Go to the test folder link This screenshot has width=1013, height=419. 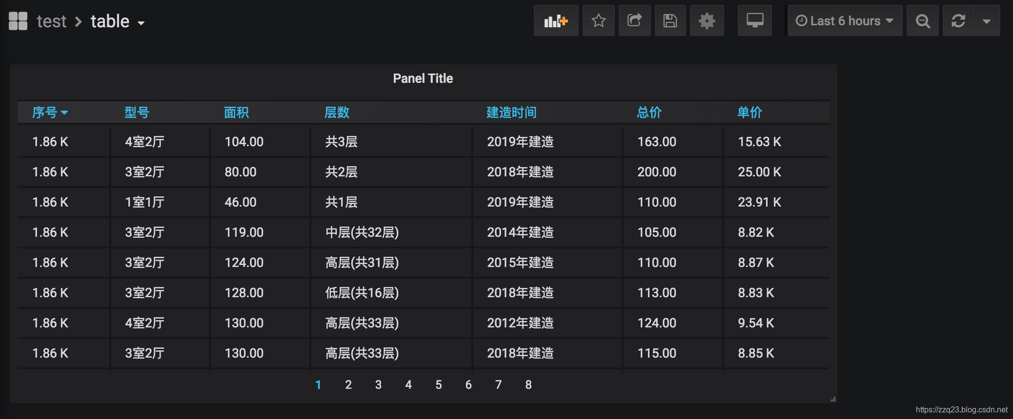coord(51,21)
